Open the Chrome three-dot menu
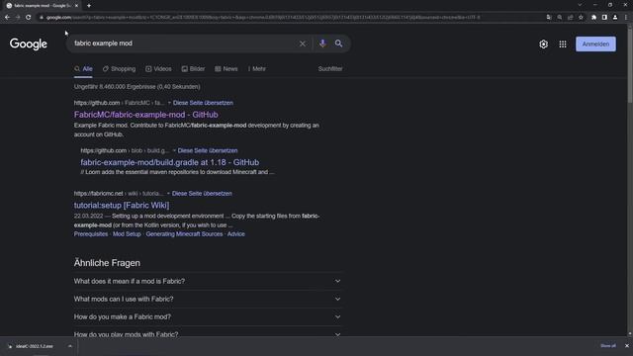The width and height of the screenshot is (633, 356). coord(626,18)
